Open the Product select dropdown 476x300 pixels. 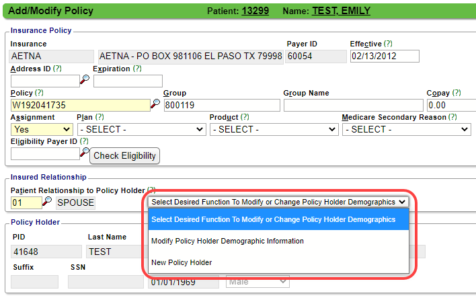coord(273,129)
